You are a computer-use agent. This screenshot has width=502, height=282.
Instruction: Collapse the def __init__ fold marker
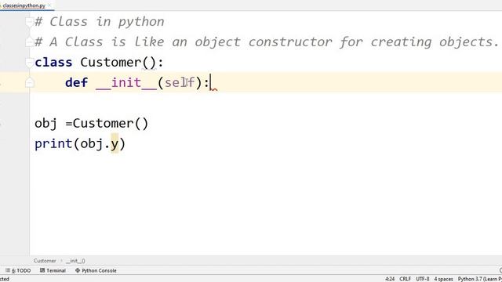30,82
